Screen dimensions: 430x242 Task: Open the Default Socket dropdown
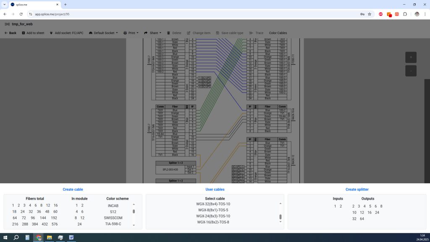pos(103,33)
